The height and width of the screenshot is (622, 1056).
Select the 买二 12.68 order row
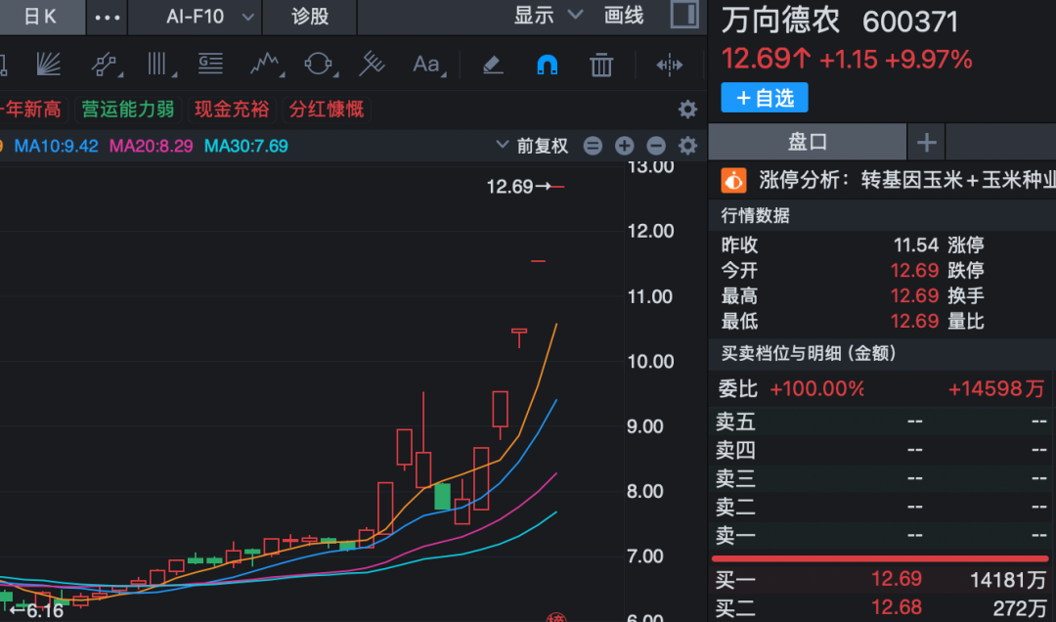881,608
